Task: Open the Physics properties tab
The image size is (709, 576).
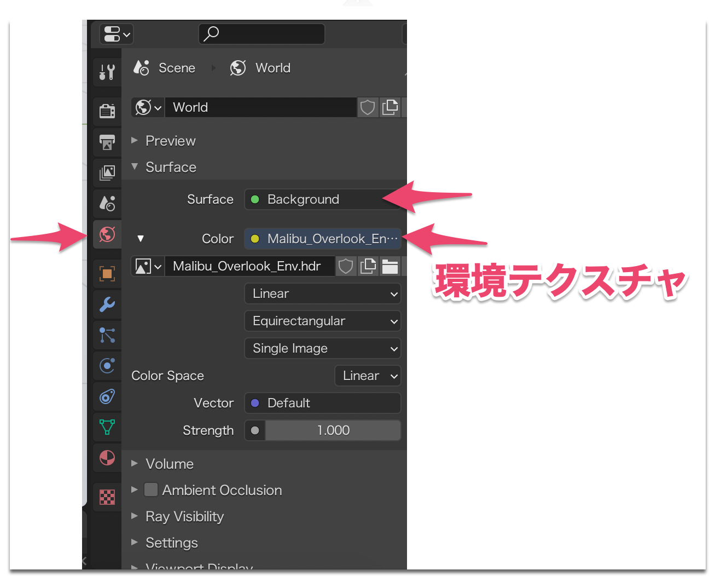Action: pyautogui.click(x=107, y=365)
